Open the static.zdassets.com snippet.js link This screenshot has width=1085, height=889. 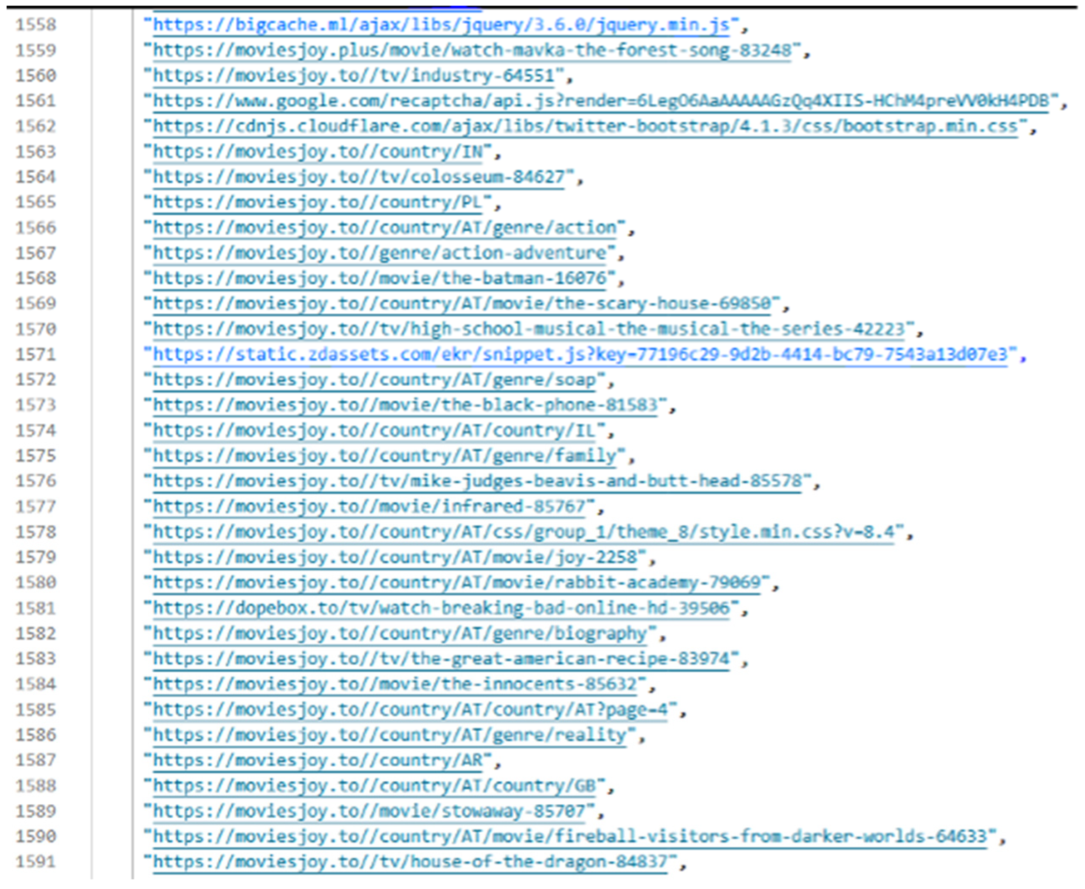coord(580,354)
